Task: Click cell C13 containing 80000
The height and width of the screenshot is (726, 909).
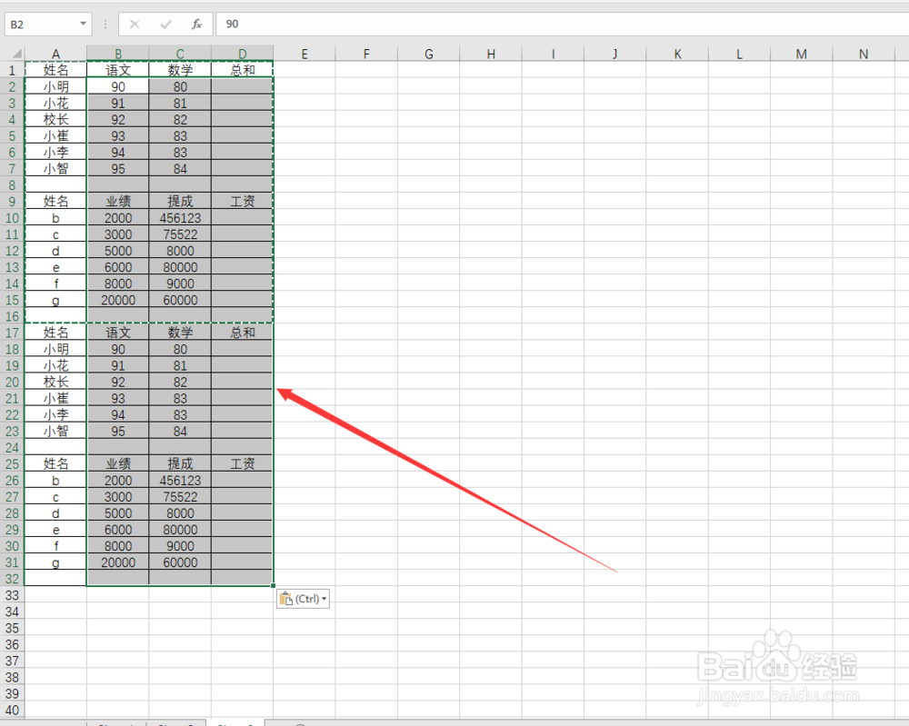Action: coord(180,267)
